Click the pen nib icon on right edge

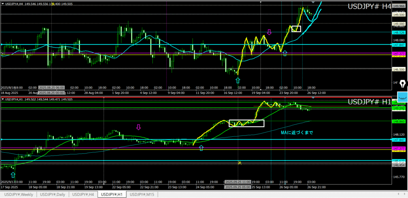pos(402,84)
